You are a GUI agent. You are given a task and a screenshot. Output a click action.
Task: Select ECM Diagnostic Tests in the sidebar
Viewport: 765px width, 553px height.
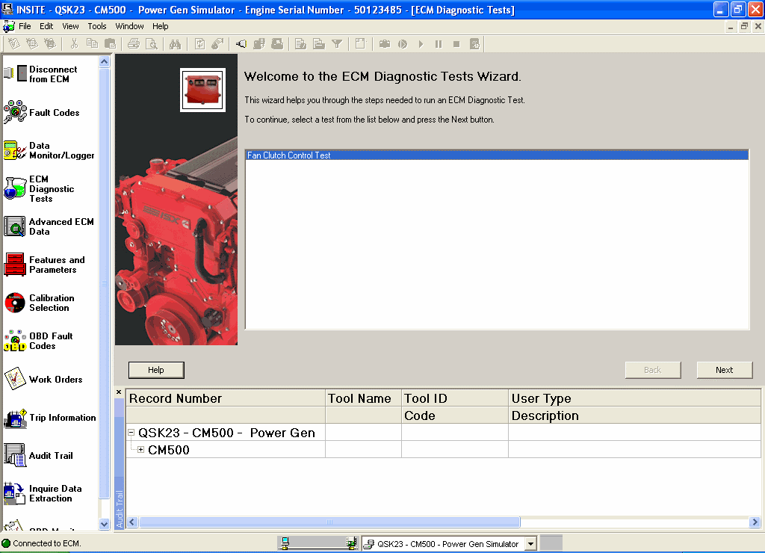pos(39,188)
